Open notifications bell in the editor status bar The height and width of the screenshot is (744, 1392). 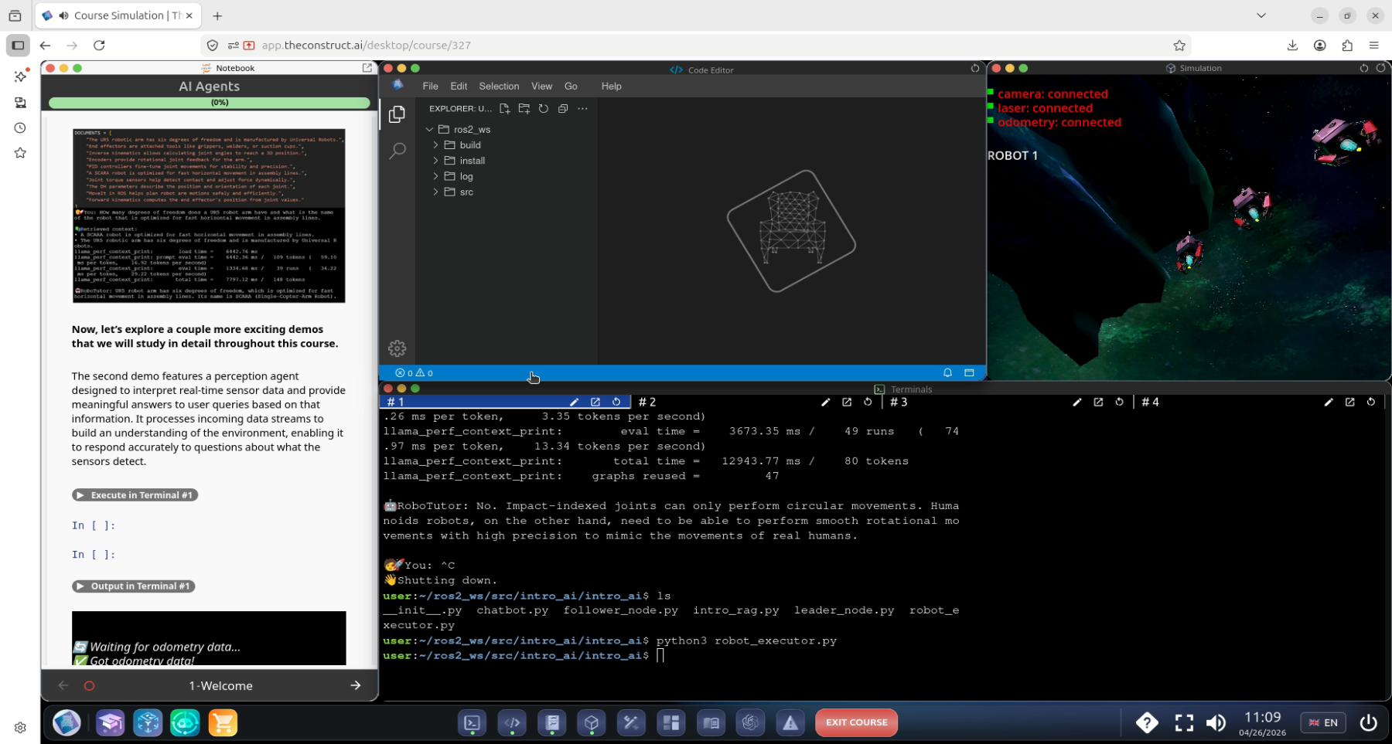[947, 373]
